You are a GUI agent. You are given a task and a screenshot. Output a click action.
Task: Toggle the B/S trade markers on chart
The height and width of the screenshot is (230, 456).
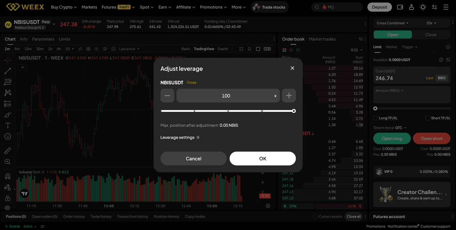(x=267, y=49)
